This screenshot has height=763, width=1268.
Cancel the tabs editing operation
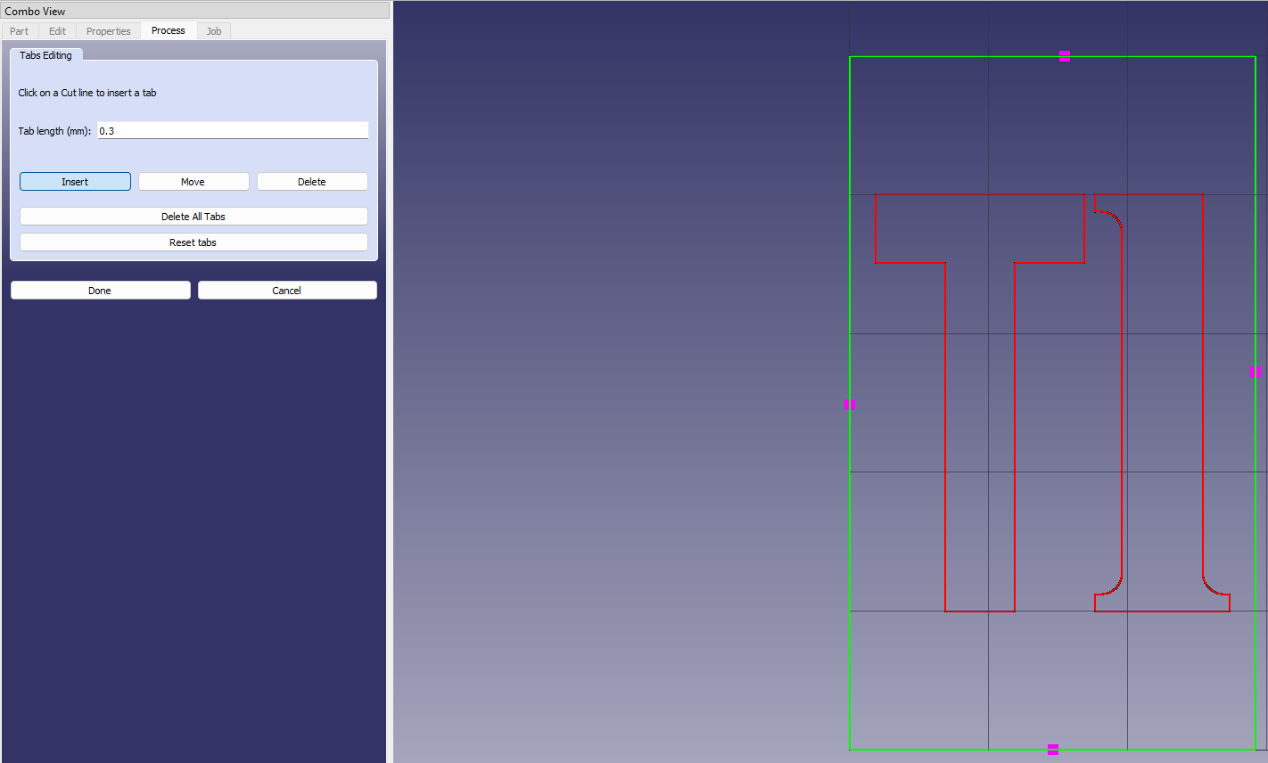tap(287, 291)
